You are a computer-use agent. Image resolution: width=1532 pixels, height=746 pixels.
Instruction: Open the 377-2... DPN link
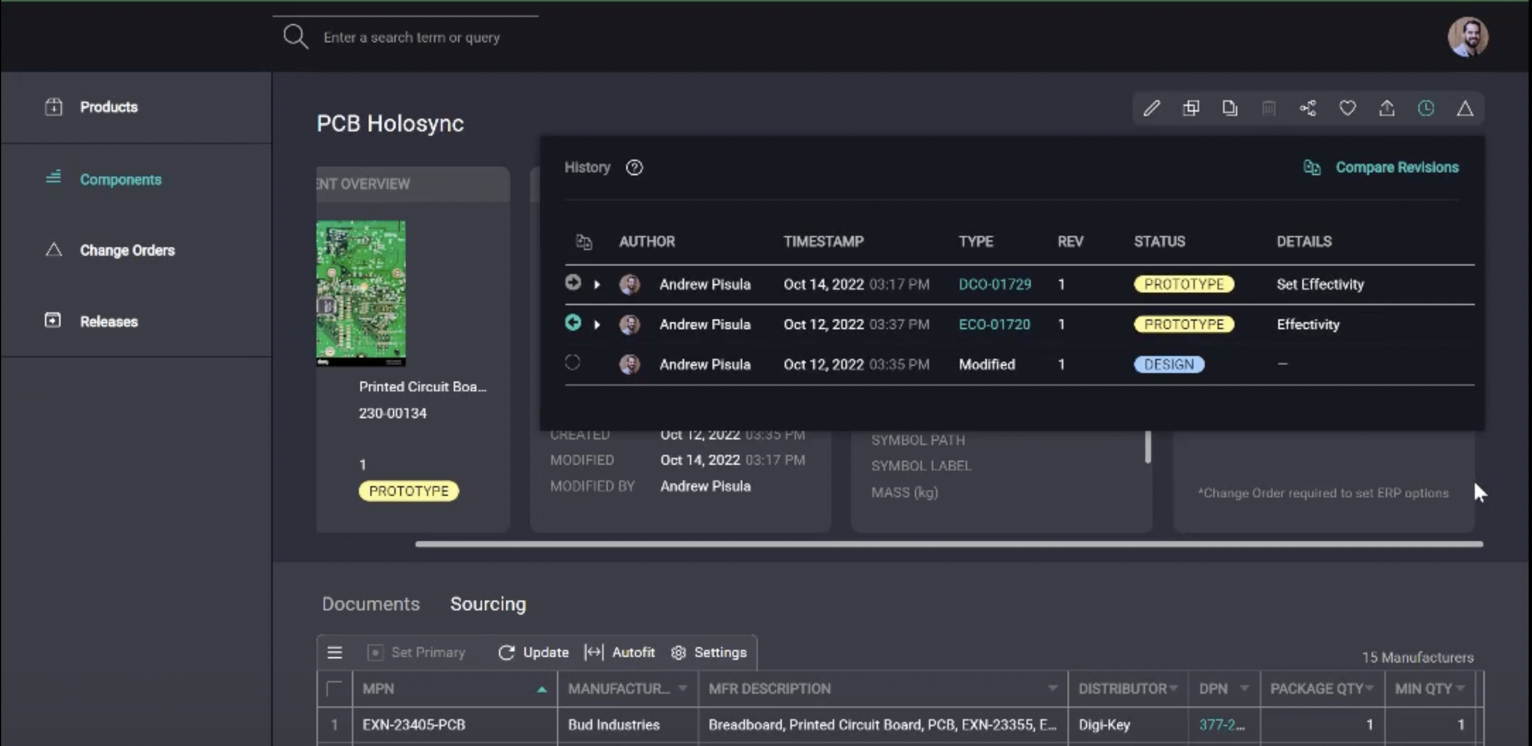point(1221,725)
